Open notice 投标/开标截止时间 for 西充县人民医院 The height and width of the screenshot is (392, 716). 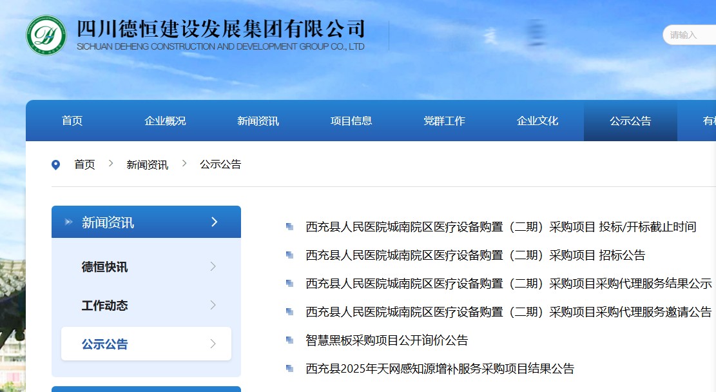[x=501, y=226]
